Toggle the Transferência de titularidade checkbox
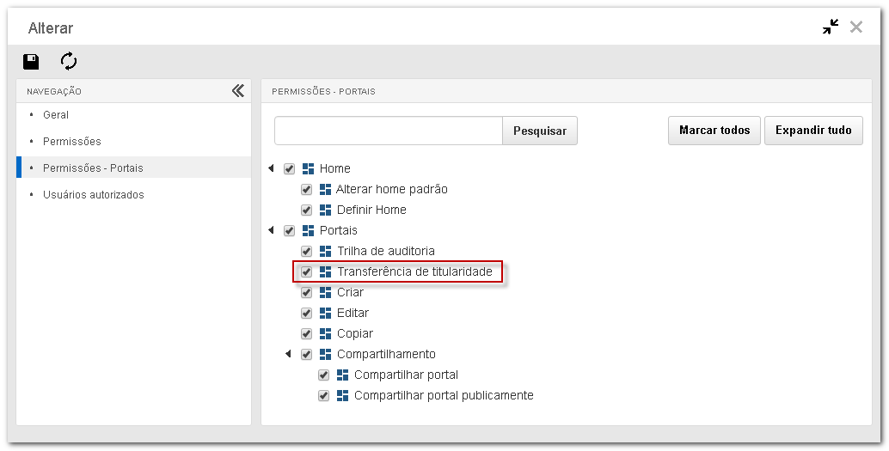Image resolution: width=889 pixels, height=451 pixels. point(306,272)
